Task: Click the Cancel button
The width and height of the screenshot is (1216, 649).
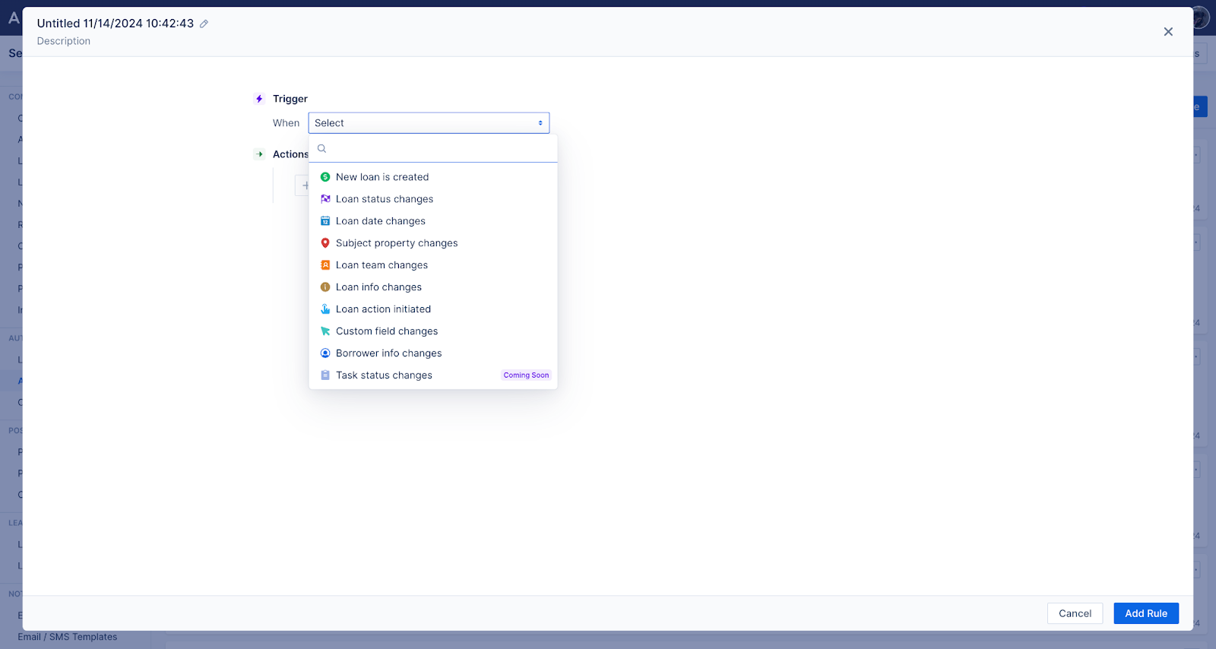Action: (1075, 613)
